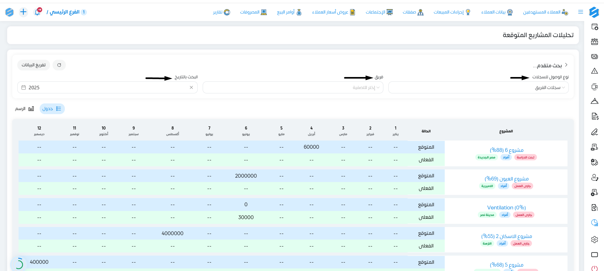Screen dimensions: 604x271
Task: Click clear data button (تفريغ البيانات)
Action: [x=34, y=65]
